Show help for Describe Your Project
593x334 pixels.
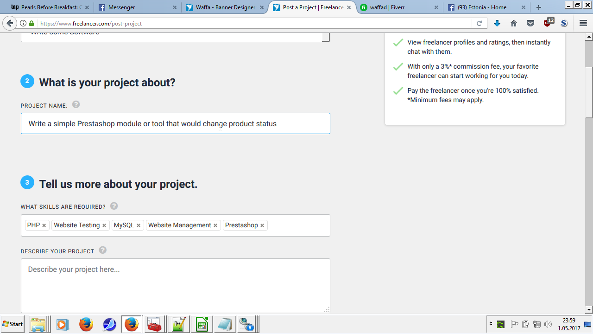pyautogui.click(x=103, y=250)
